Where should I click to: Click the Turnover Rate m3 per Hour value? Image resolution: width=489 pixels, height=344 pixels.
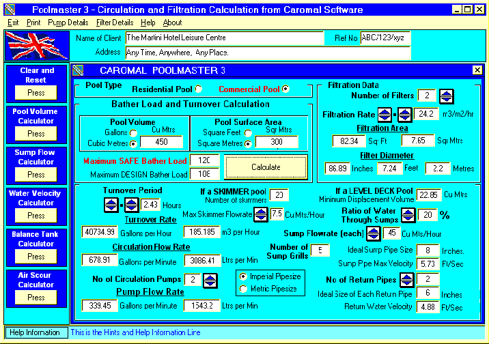(x=201, y=232)
